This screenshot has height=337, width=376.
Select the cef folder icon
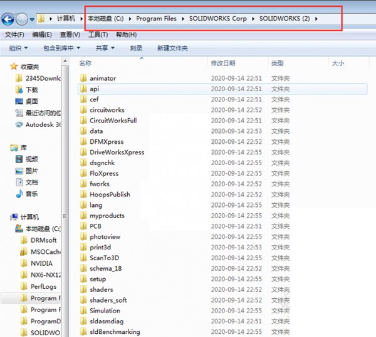pyautogui.click(x=83, y=99)
